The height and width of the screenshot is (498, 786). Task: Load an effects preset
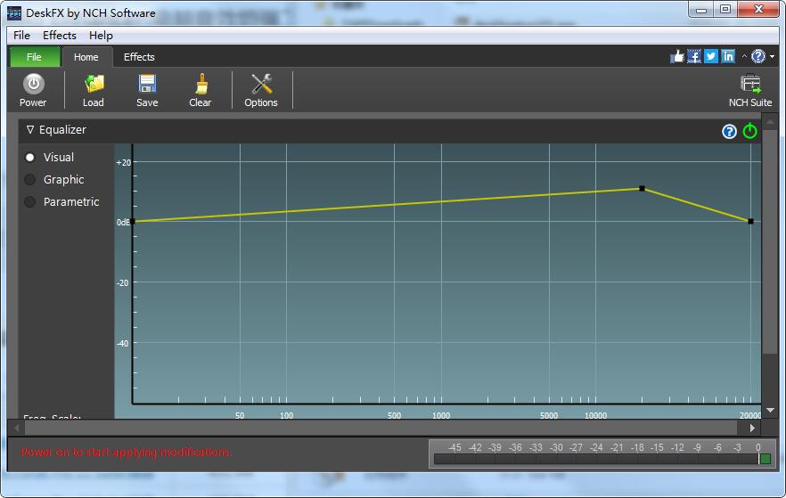tap(94, 90)
